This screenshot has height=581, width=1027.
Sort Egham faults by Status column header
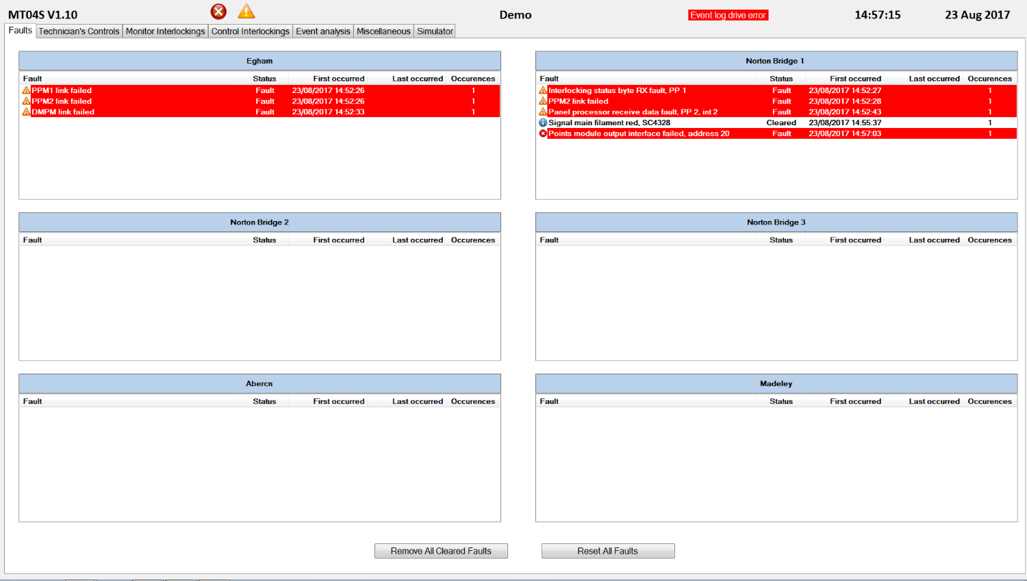coord(264,79)
